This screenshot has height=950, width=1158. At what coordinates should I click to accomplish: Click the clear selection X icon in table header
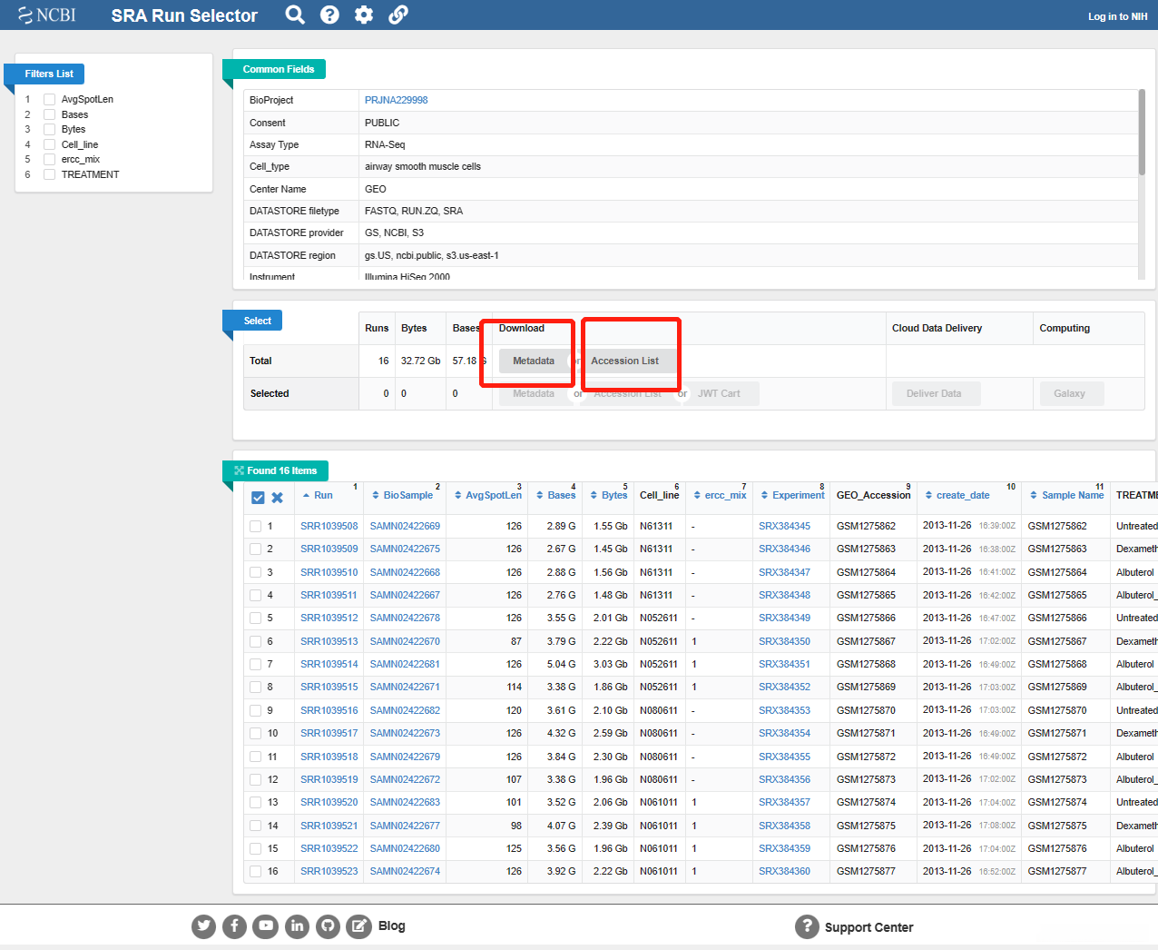(x=278, y=498)
